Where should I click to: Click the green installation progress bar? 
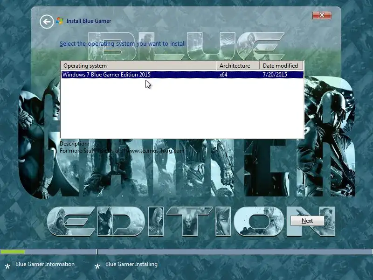(13, 252)
